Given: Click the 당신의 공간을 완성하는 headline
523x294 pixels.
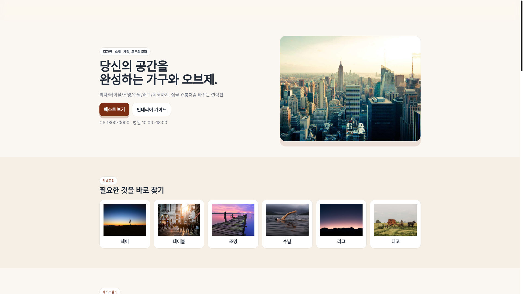Looking at the screenshot, I should [158, 73].
